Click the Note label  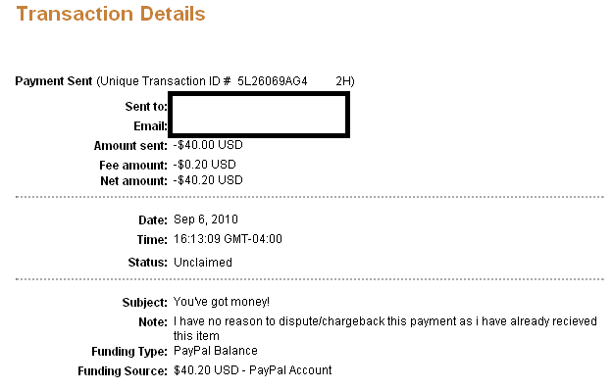click(x=153, y=321)
